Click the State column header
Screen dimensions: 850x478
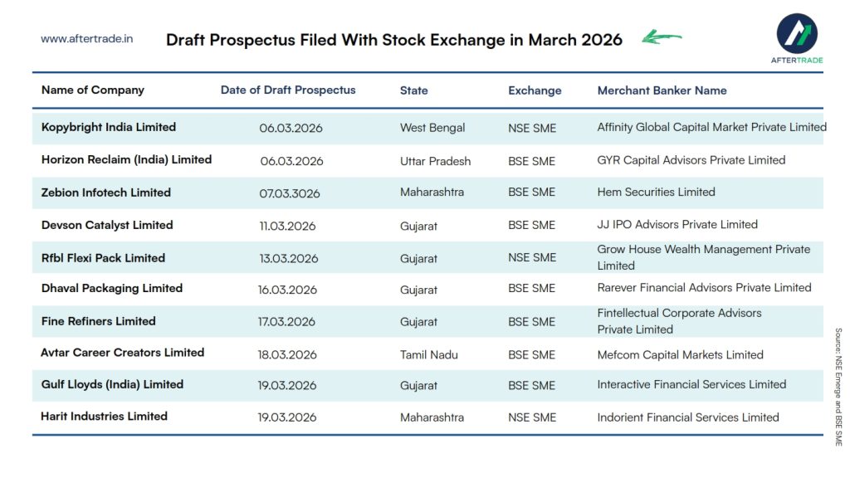[413, 90]
